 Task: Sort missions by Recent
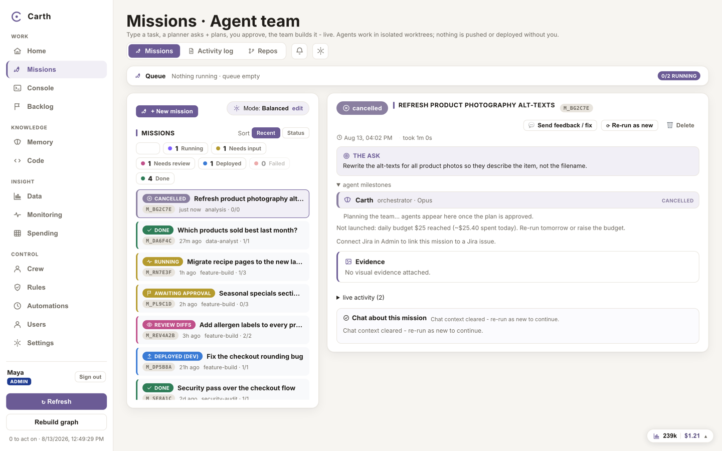[266, 133]
